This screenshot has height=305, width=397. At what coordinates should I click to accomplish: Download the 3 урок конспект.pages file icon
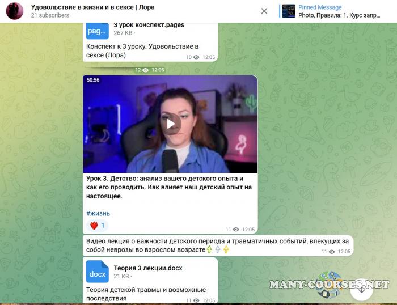pos(97,30)
